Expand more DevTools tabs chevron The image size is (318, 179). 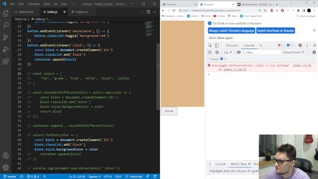[261, 45]
